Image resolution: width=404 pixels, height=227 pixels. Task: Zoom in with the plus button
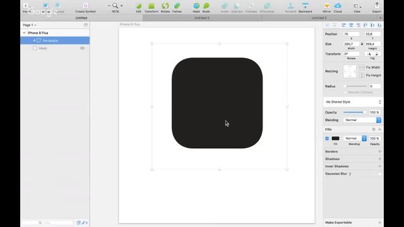point(122,6)
